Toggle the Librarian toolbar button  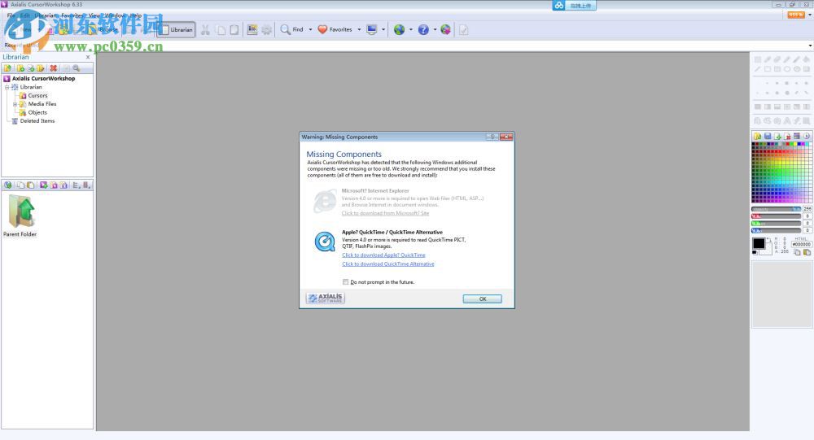click(x=176, y=29)
